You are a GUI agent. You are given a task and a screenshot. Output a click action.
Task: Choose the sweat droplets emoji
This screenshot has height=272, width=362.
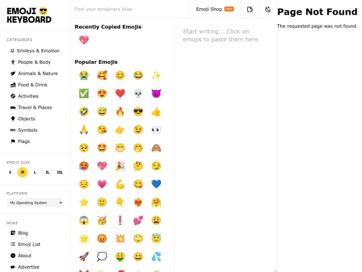point(156,257)
